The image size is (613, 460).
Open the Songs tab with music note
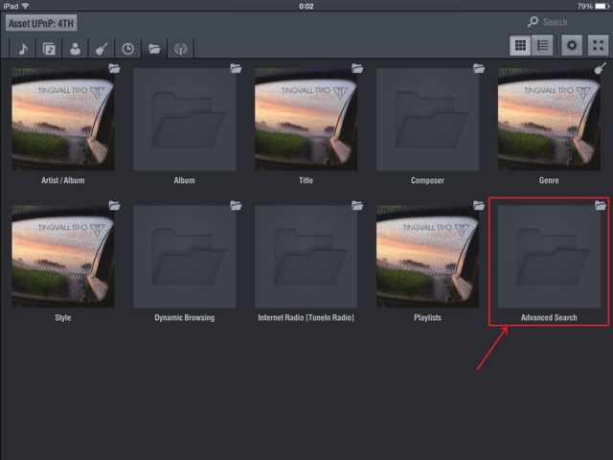23,49
